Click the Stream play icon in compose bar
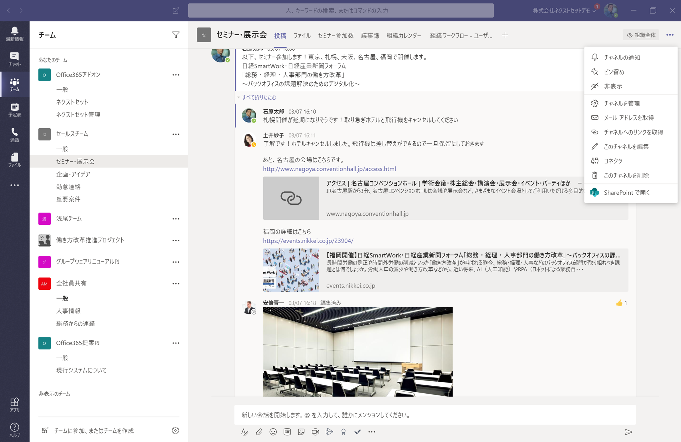This screenshot has width=681, height=442. (x=329, y=432)
